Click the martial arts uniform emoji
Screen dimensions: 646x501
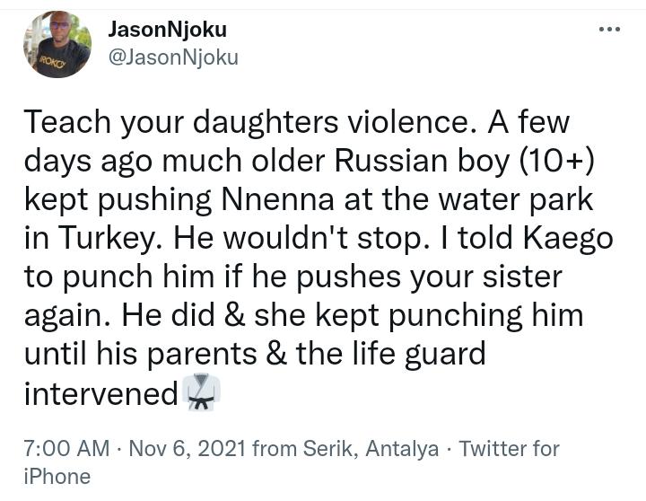coord(201,392)
